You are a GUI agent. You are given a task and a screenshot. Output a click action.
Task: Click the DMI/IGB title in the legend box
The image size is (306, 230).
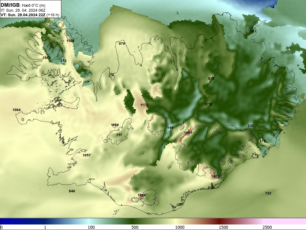point(10,5)
